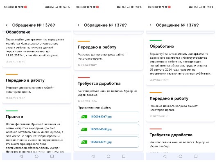Viewport: 217px width, 162px height.
Task: Tap Android back triangle on left screen
Action: (x=21, y=156)
